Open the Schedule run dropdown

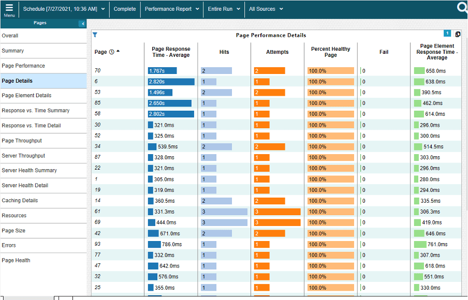point(64,9)
